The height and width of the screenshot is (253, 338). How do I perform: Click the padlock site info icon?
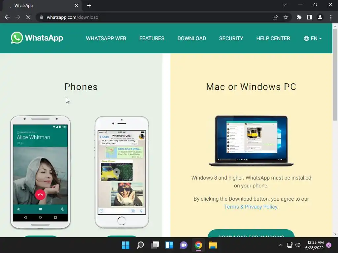pyautogui.click(x=42, y=17)
